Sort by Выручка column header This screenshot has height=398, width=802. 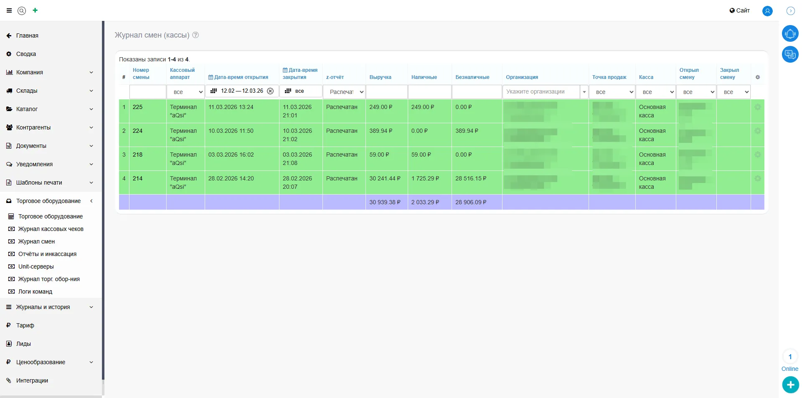coord(380,77)
